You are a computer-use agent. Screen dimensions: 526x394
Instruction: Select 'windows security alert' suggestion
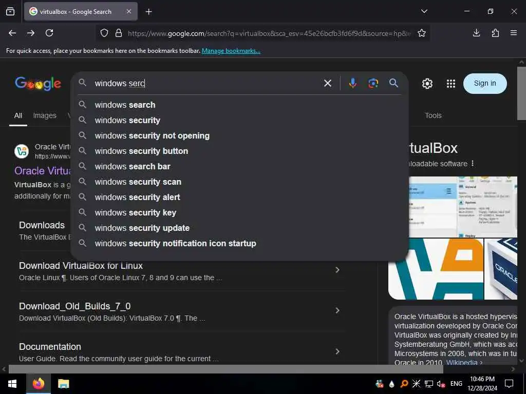pyautogui.click(x=239, y=198)
